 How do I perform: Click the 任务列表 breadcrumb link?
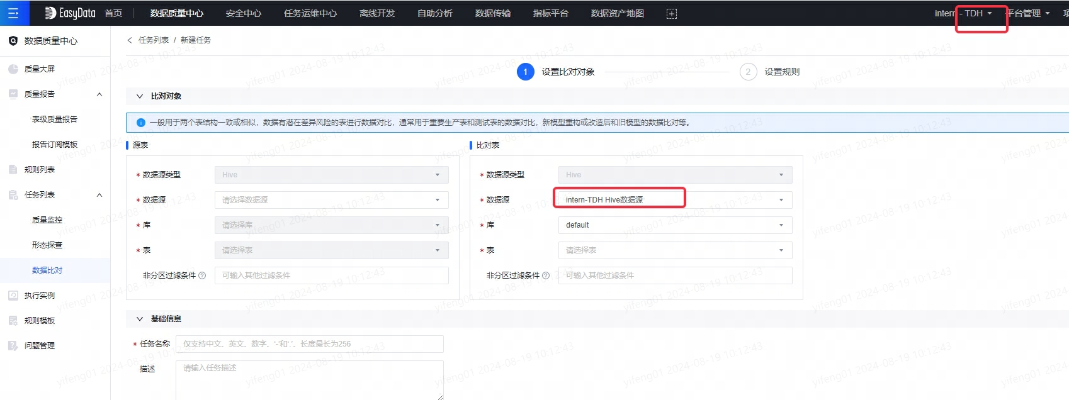click(154, 40)
